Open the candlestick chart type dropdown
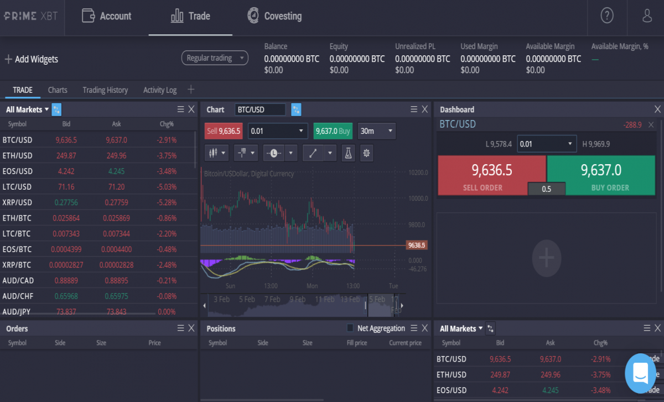The image size is (664, 402). [x=217, y=153]
